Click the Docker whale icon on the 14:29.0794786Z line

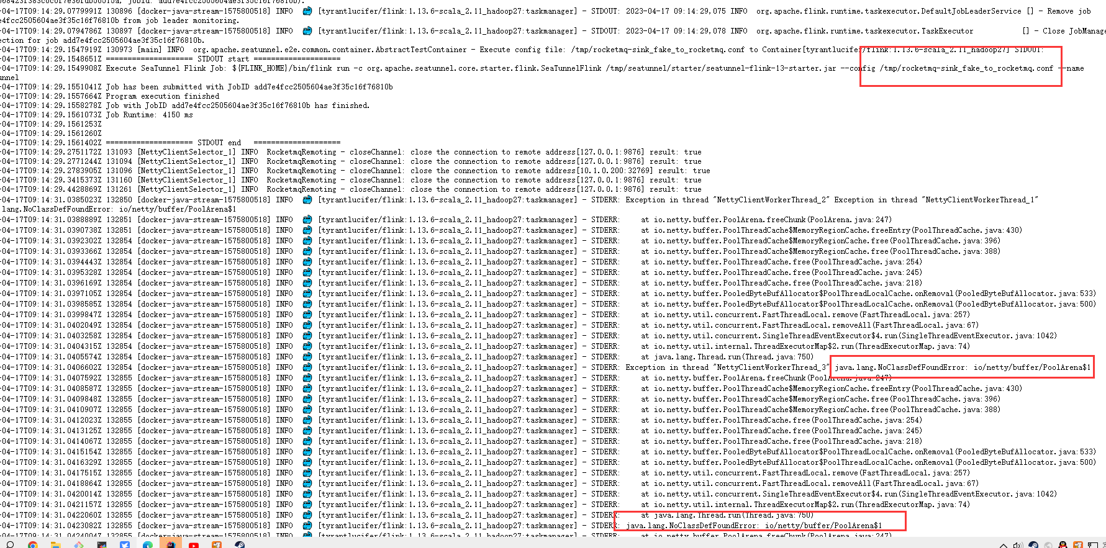point(307,31)
